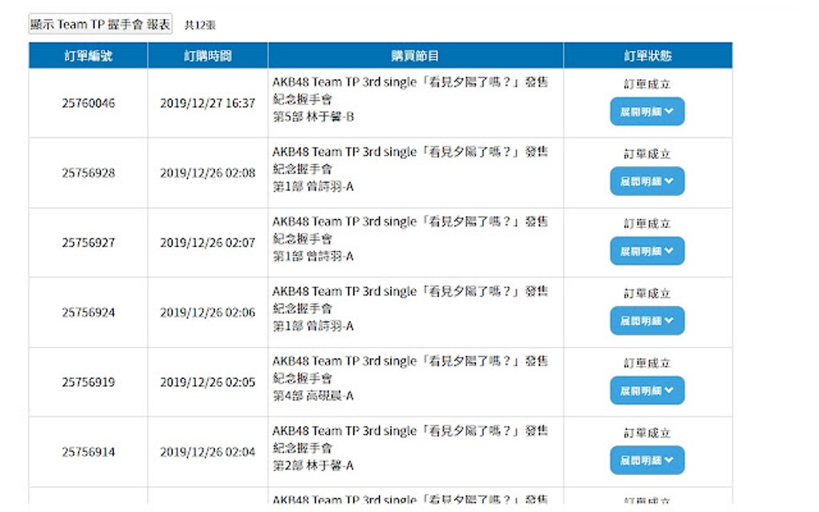Expand details for order 25760046
Screen dimensions: 819x512
click(x=647, y=112)
